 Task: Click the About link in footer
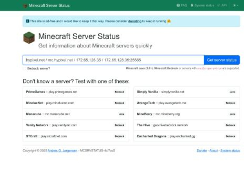tap(213, 150)
